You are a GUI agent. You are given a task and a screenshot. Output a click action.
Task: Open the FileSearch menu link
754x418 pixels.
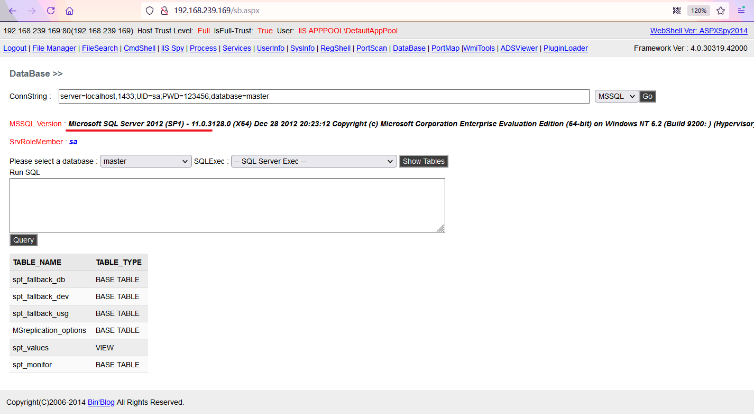tap(100, 48)
